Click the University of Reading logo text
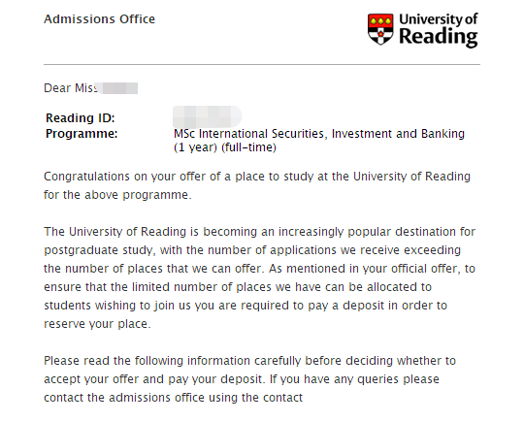This screenshot has height=422, width=524. point(439,30)
